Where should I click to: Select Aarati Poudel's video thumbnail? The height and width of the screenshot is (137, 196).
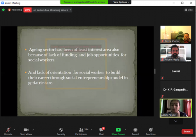[x=176, y=108]
